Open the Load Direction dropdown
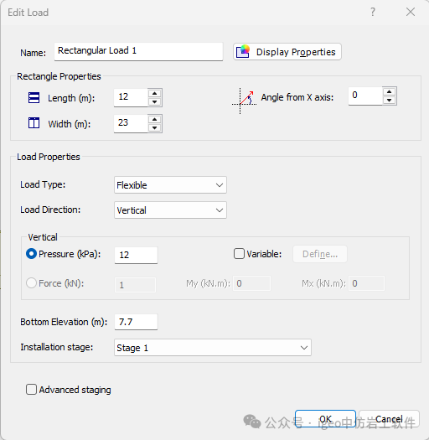Screen dimensions: 429x440 click(x=170, y=210)
